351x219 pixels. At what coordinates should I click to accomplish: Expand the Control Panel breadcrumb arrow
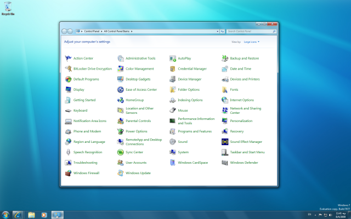[x=101, y=31]
